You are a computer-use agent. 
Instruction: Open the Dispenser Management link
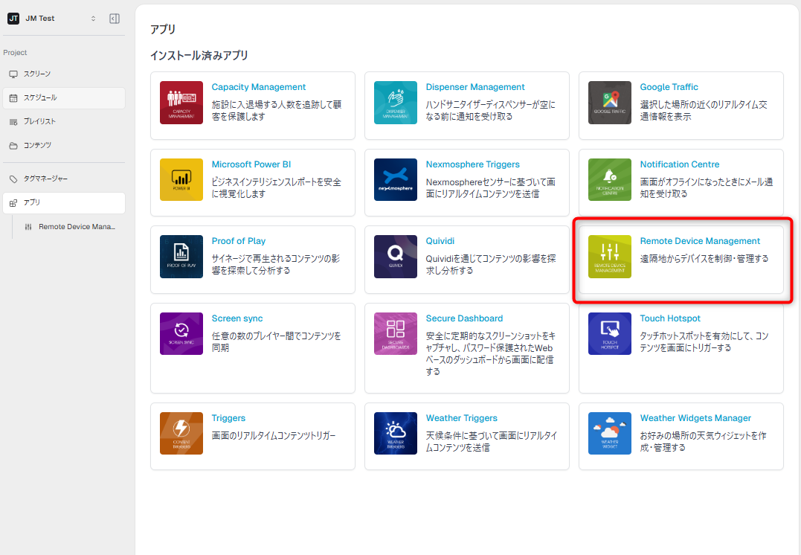point(475,87)
